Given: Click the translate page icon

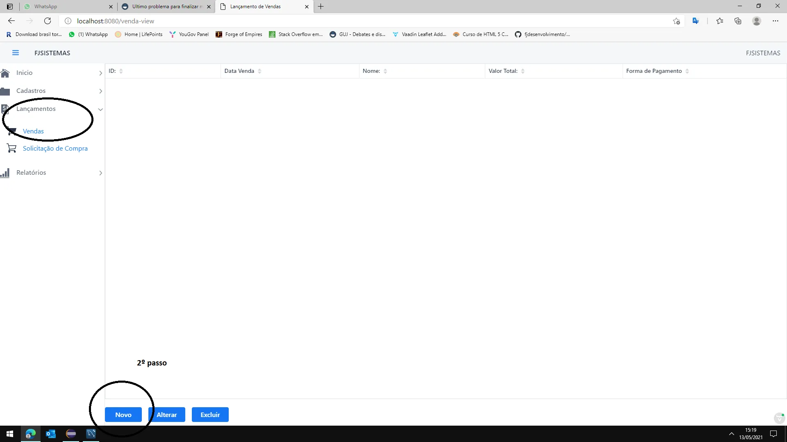Looking at the screenshot, I should [x=696, y=21].
